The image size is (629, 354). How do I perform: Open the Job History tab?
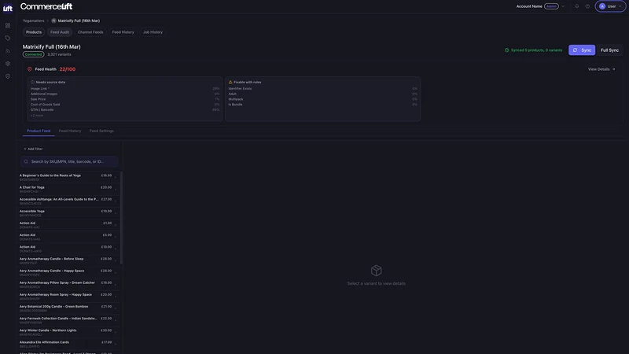[x=153, y=32]
